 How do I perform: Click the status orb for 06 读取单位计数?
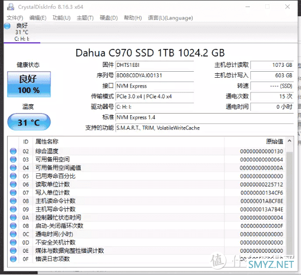click(x=13, y=184)
